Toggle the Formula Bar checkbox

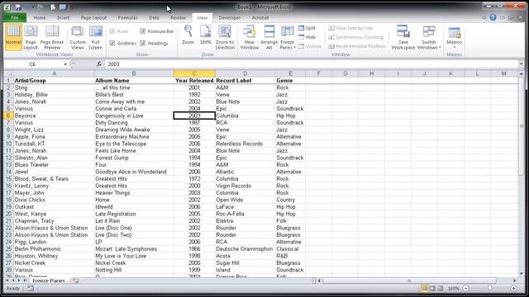(x=143, y=31)
